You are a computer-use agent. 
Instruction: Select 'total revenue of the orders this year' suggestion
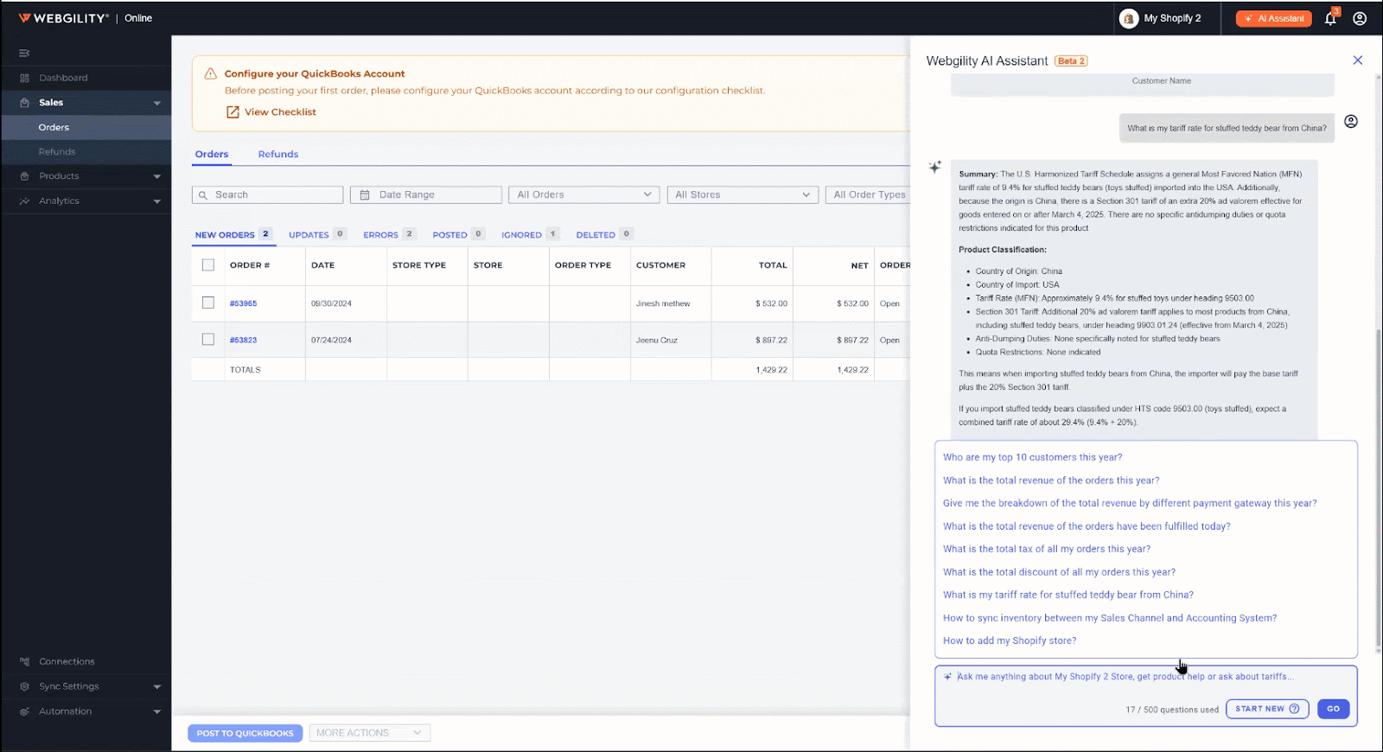[x=1051, y=481]
